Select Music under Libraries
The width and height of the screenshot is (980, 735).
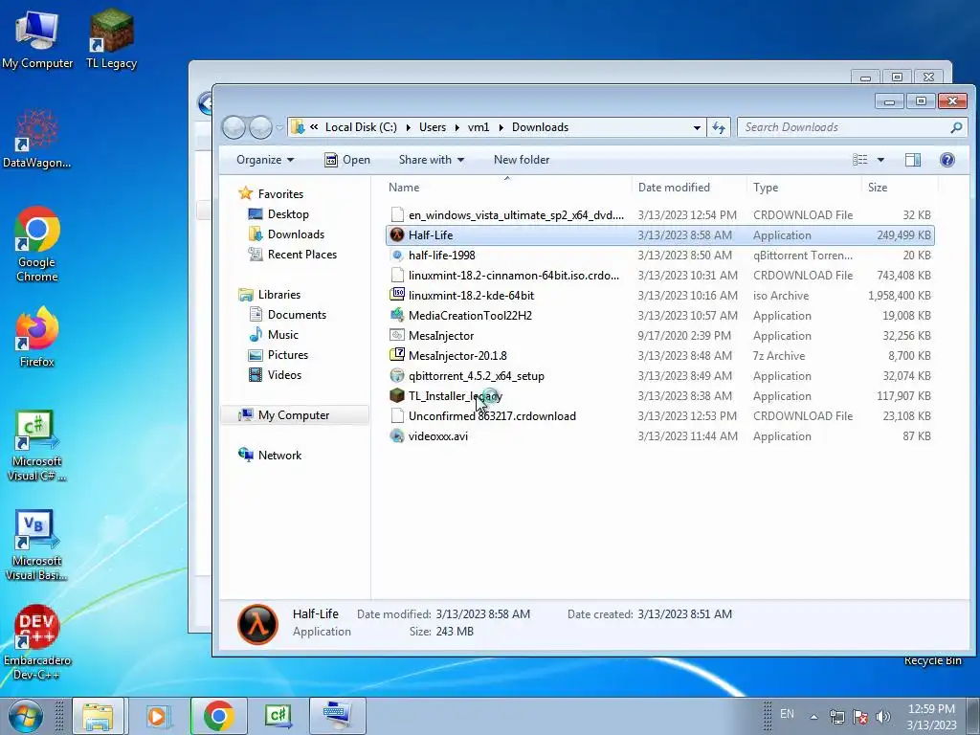[x=274, y=334]
